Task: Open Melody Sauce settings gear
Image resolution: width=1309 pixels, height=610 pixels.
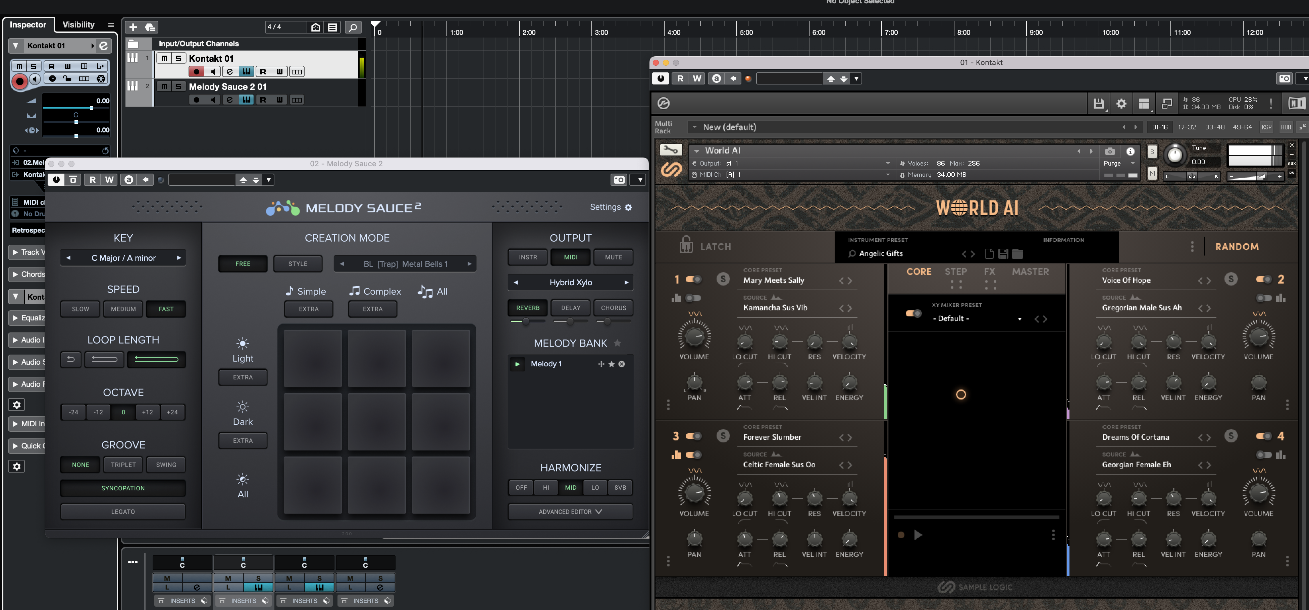Action: (628, 207)
